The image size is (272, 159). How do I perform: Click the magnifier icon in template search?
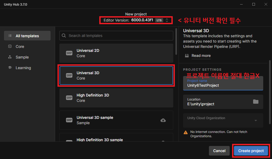tap(64, 36)
